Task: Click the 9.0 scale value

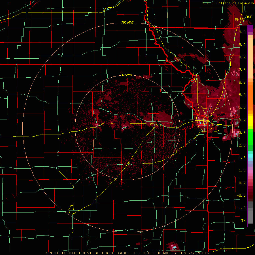Action: 242,44
